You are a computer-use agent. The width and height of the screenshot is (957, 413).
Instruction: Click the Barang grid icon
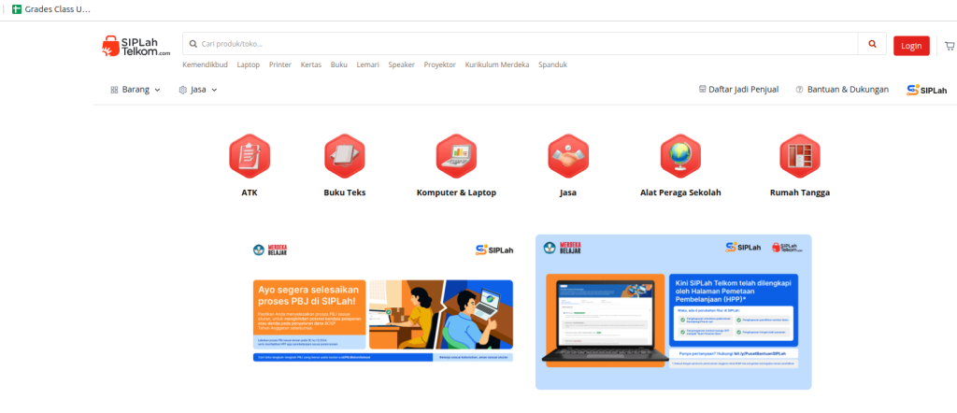[x=114, y=90]
